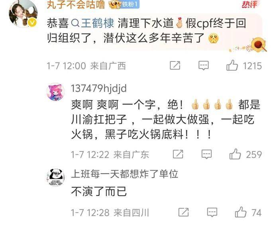Image resolution: width=271 pixels, height=225 pixels.
Task: Open 丸子不会咕噜's profile via the username
Action: 76,4
